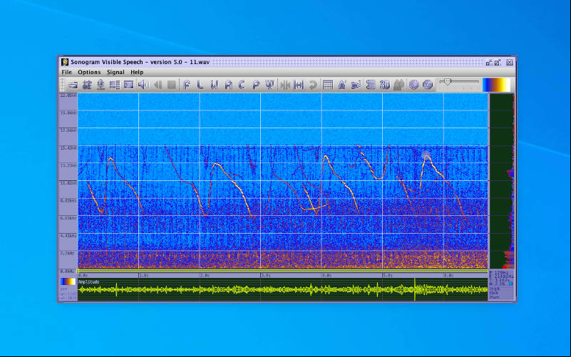Click the iconify window button

point(489,63)
